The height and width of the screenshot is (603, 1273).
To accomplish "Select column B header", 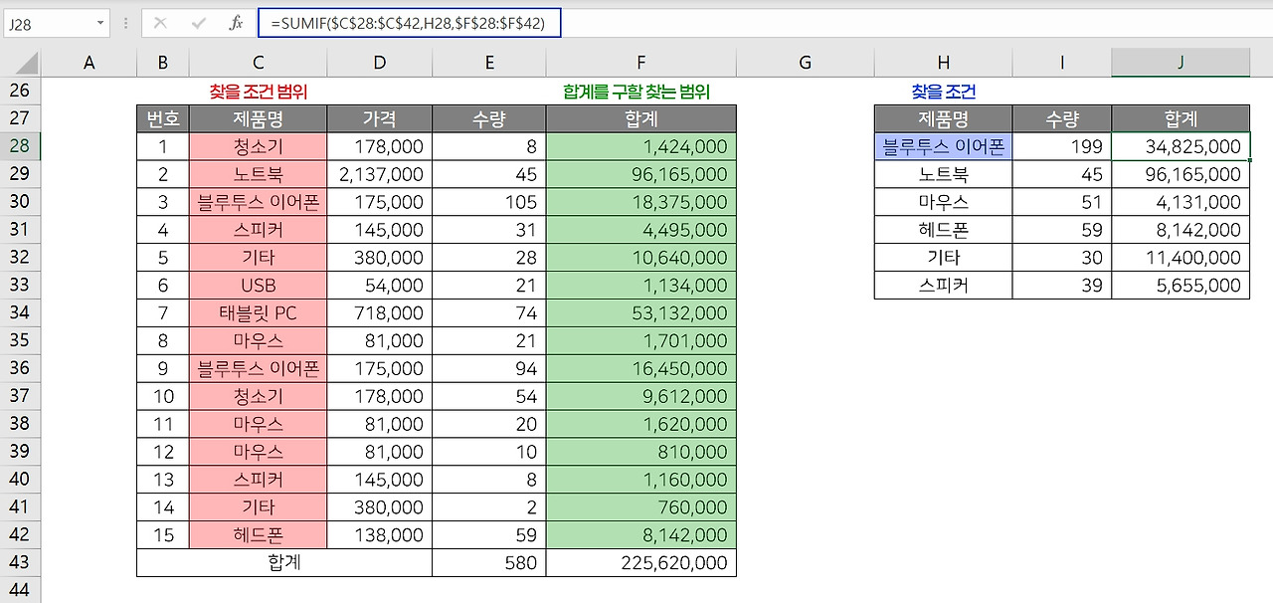I will [163, 64].
